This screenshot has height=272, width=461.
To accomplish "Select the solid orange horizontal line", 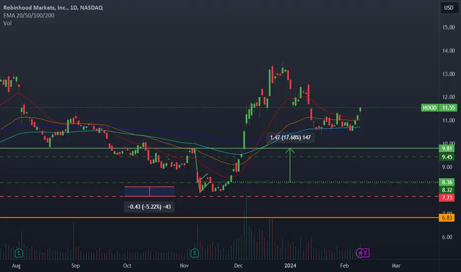I will [219, 218].
